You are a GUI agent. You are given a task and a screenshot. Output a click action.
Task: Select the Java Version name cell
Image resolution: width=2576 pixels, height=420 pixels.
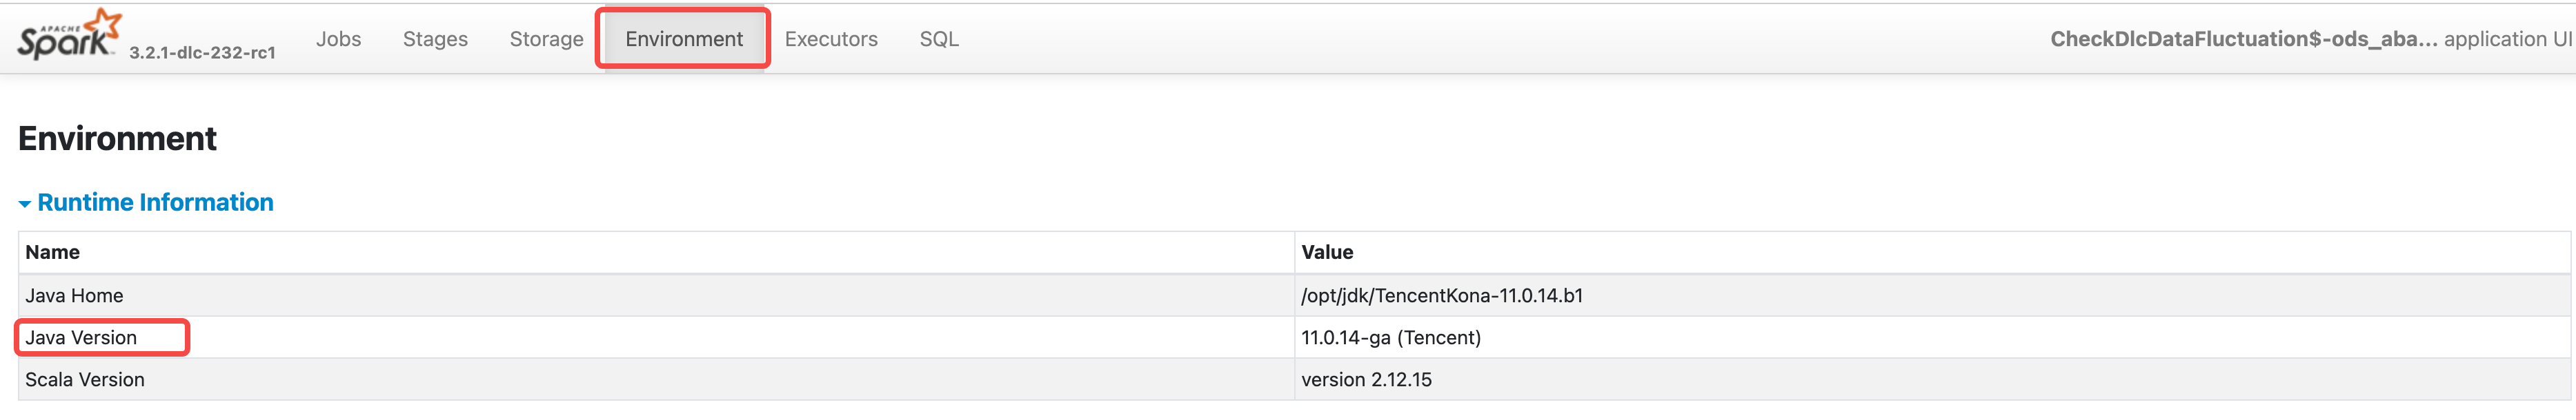tap(81, 337)
